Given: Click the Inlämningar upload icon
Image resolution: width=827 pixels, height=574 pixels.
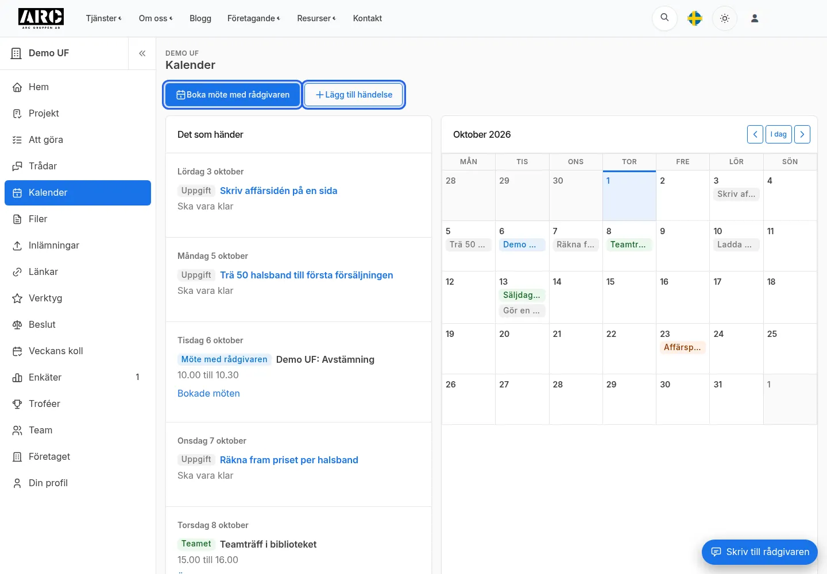Looking at the screenshot, I should pos(17,246).
